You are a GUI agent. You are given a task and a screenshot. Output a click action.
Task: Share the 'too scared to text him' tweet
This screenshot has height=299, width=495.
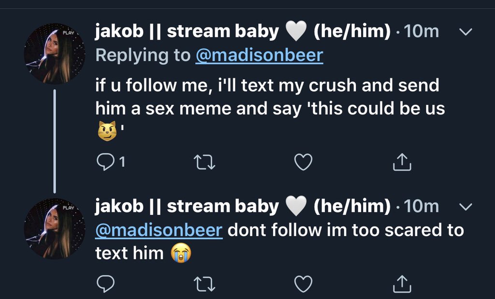[x=402, y=285]
